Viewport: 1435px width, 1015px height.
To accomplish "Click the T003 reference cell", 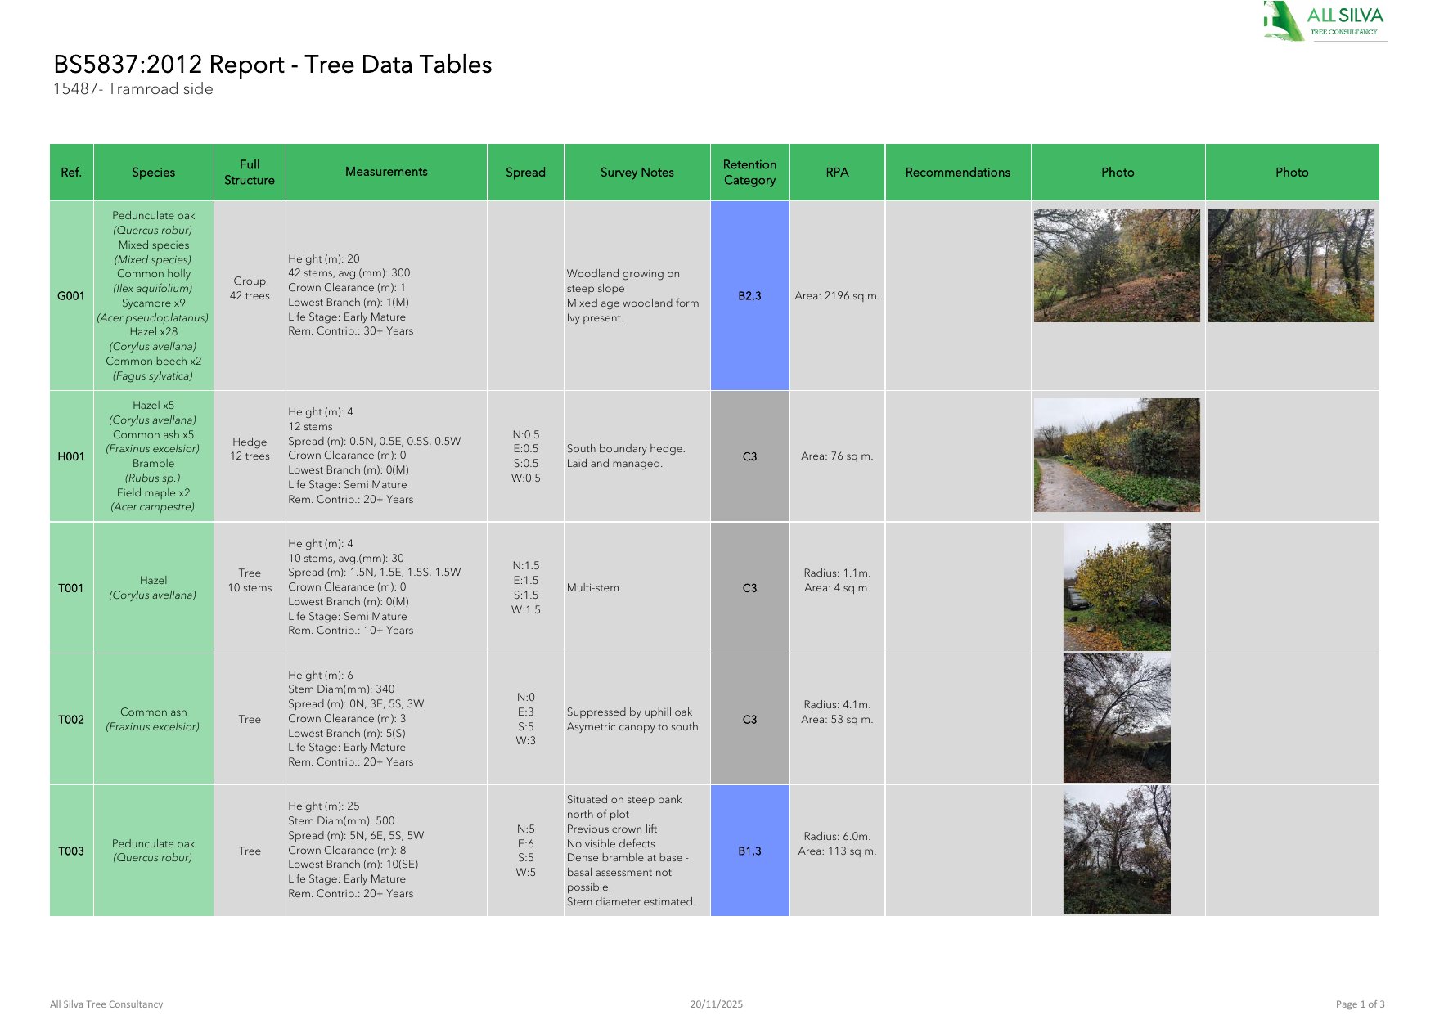I will 71,851.
